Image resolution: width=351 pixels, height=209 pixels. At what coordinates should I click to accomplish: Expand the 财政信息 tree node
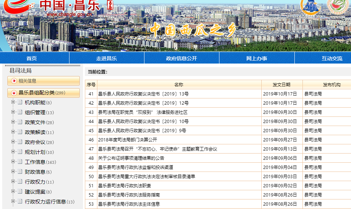point(13,172)
